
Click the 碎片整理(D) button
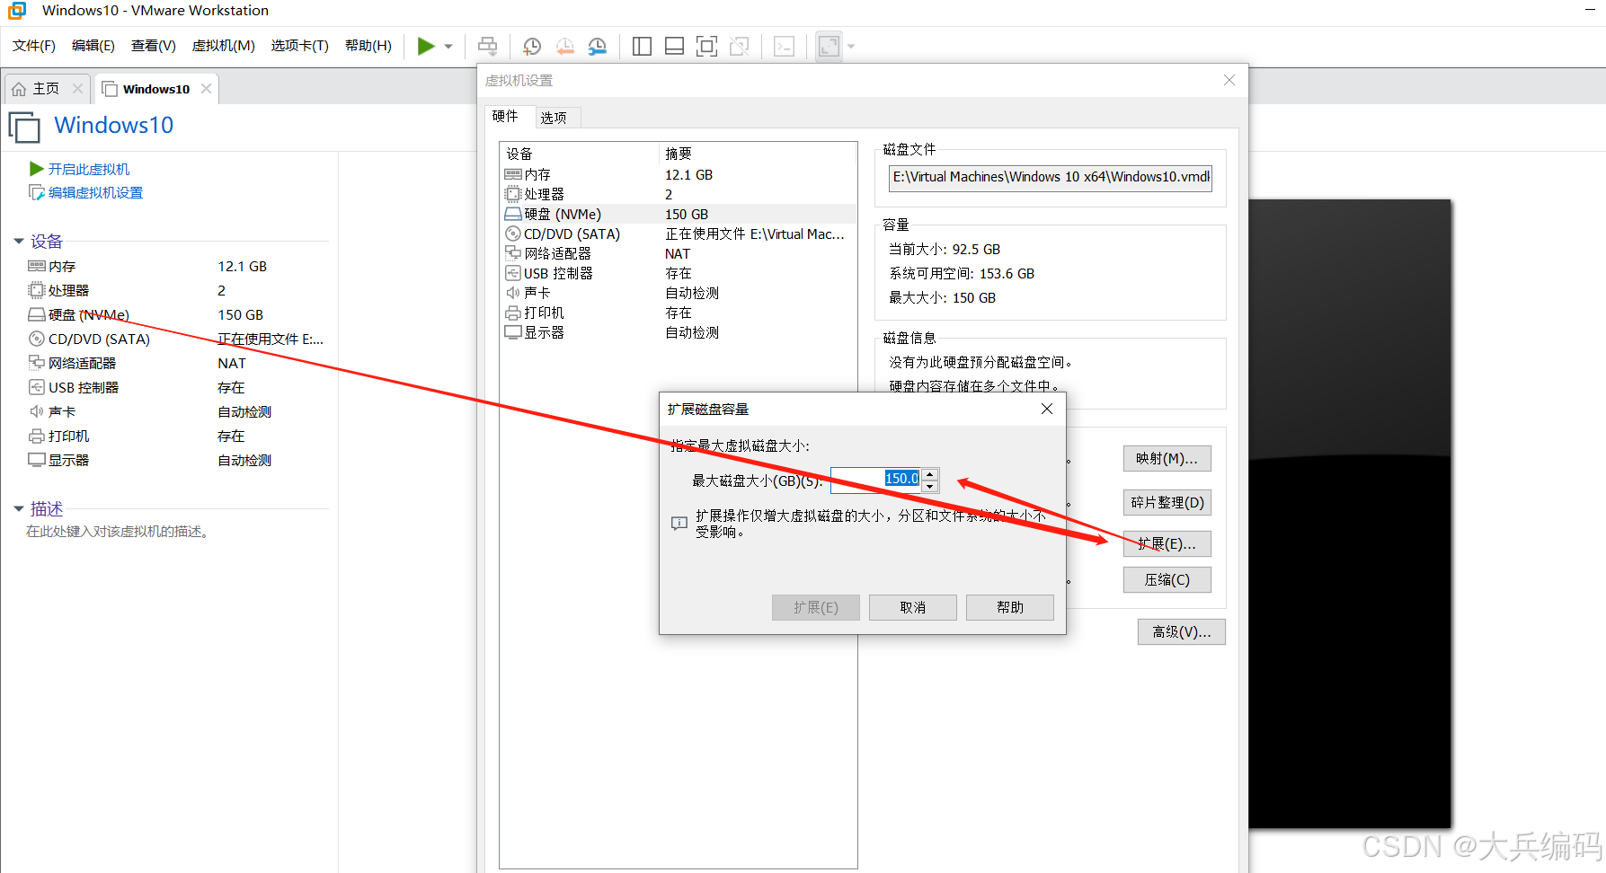(1167, 502)
